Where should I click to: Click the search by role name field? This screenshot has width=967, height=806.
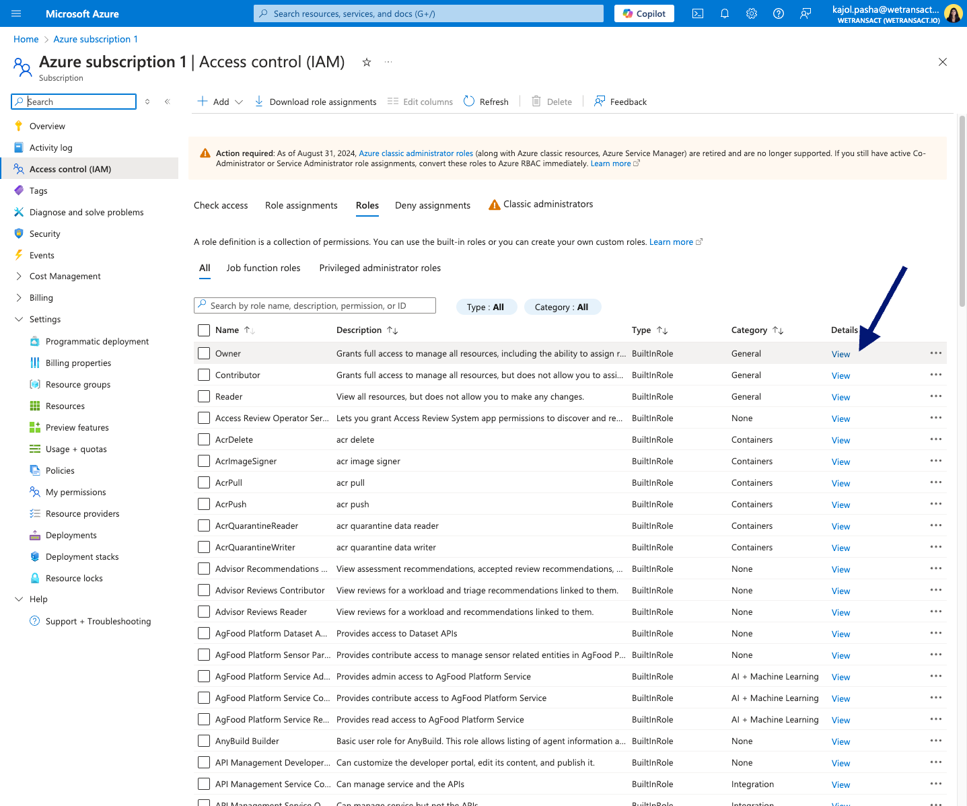[x=315, y=305]
